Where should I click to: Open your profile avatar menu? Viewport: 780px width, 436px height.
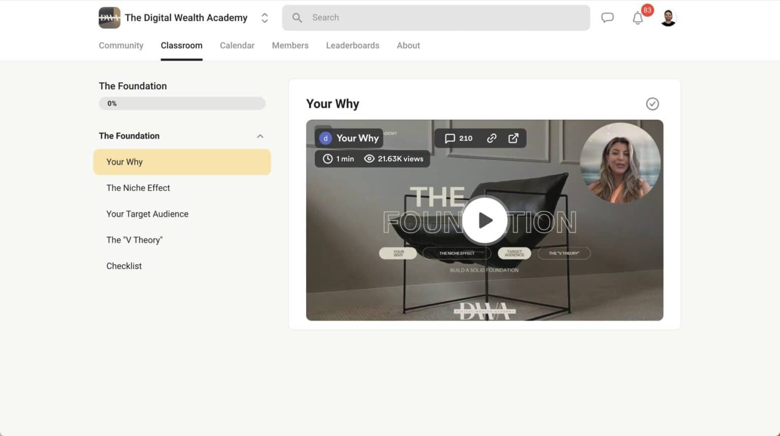[x=668, y=17]
